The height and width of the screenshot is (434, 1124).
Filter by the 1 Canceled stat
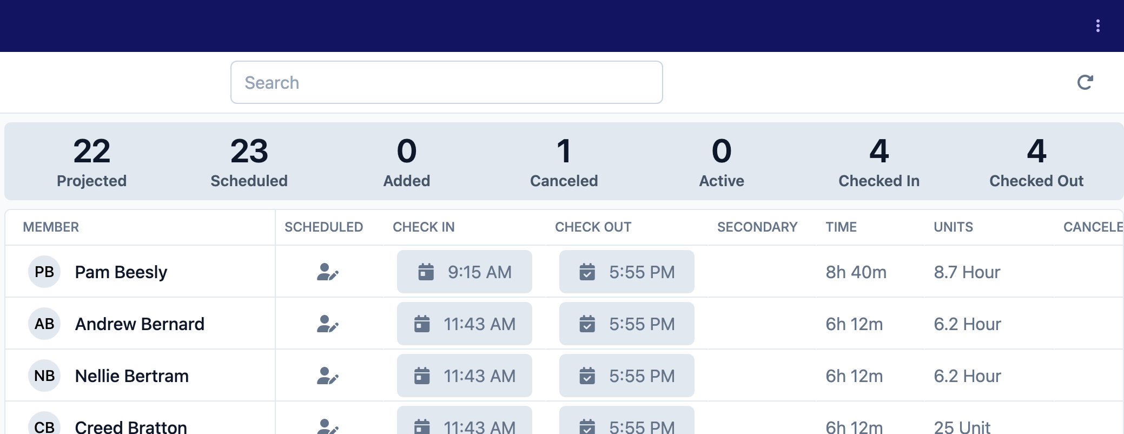point(564,161)
